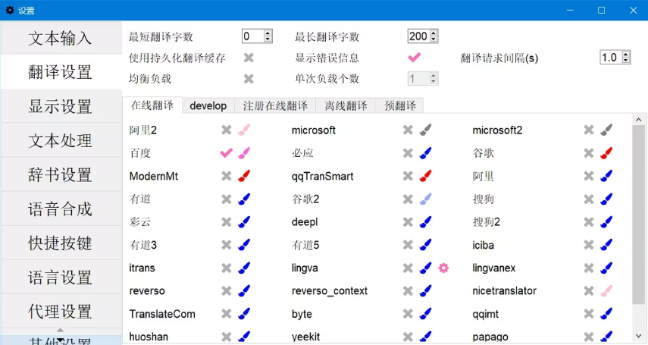Switch to the 注册在线翻译 tab

(x=275, y=106)
